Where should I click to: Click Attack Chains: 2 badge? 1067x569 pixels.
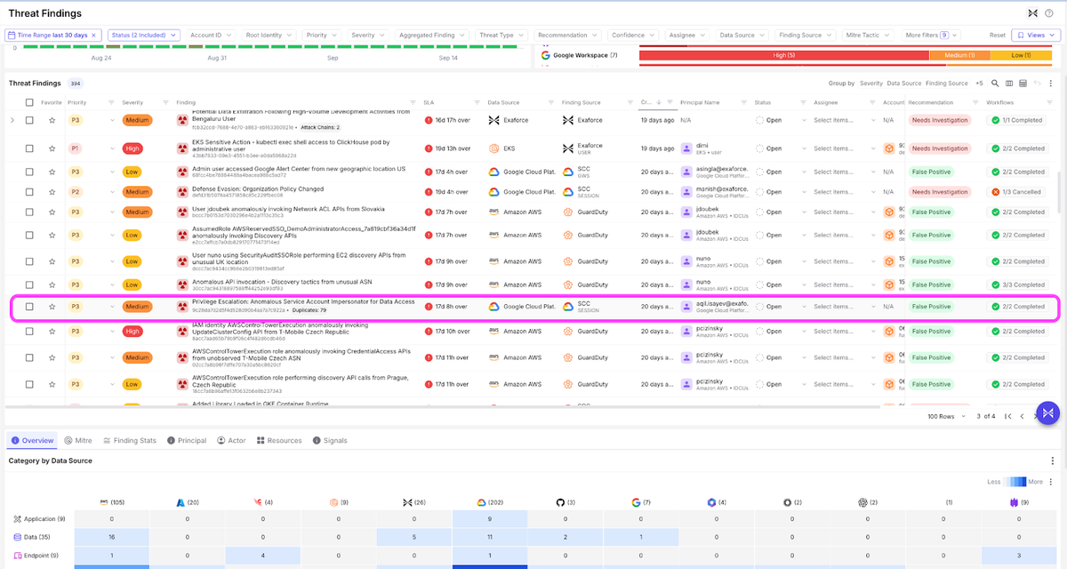(321, 127)
